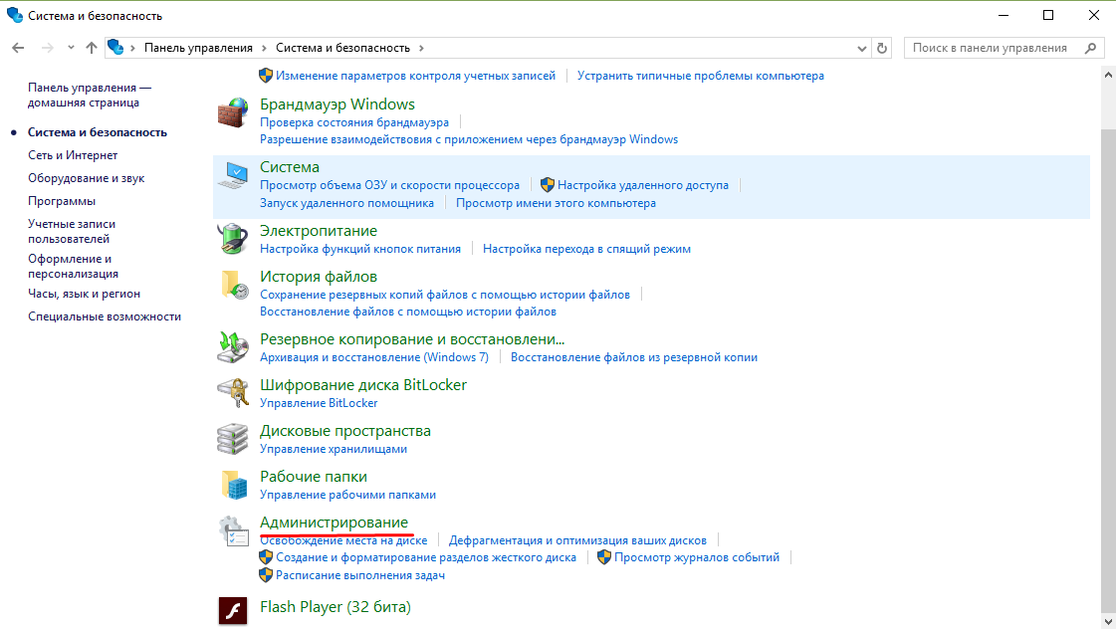Click the System computer monitor icon
Image resolution: width=1116 pixels, height=629 pixels.
point(232,175)
